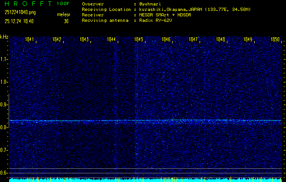Click the meteor count value 36
Viewport: 286px width, 182px height.
coord(66,21)
